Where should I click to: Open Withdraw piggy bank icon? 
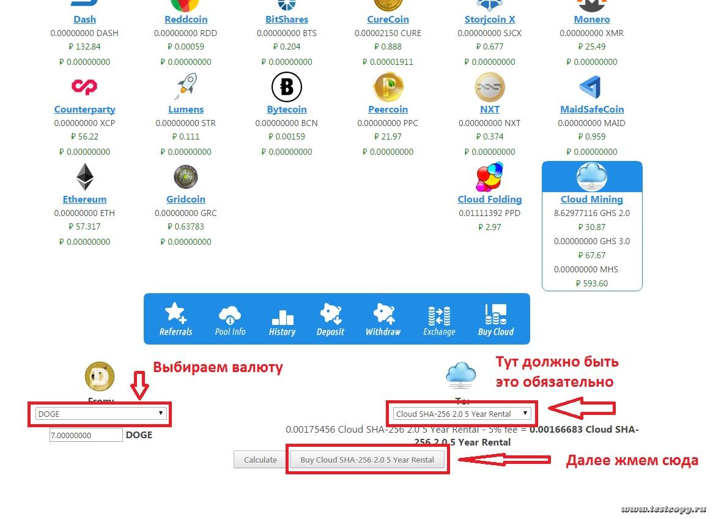[x=383, y=314]
